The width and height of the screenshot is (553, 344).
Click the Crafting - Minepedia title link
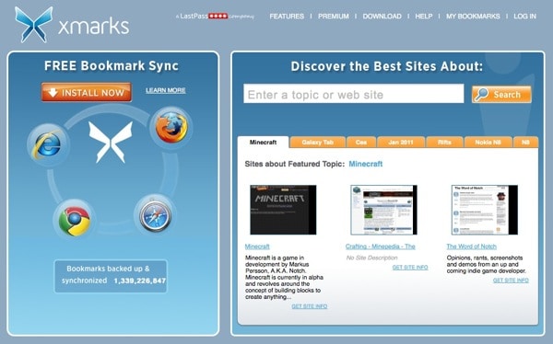pyautogui.click(x=380, y=247)
